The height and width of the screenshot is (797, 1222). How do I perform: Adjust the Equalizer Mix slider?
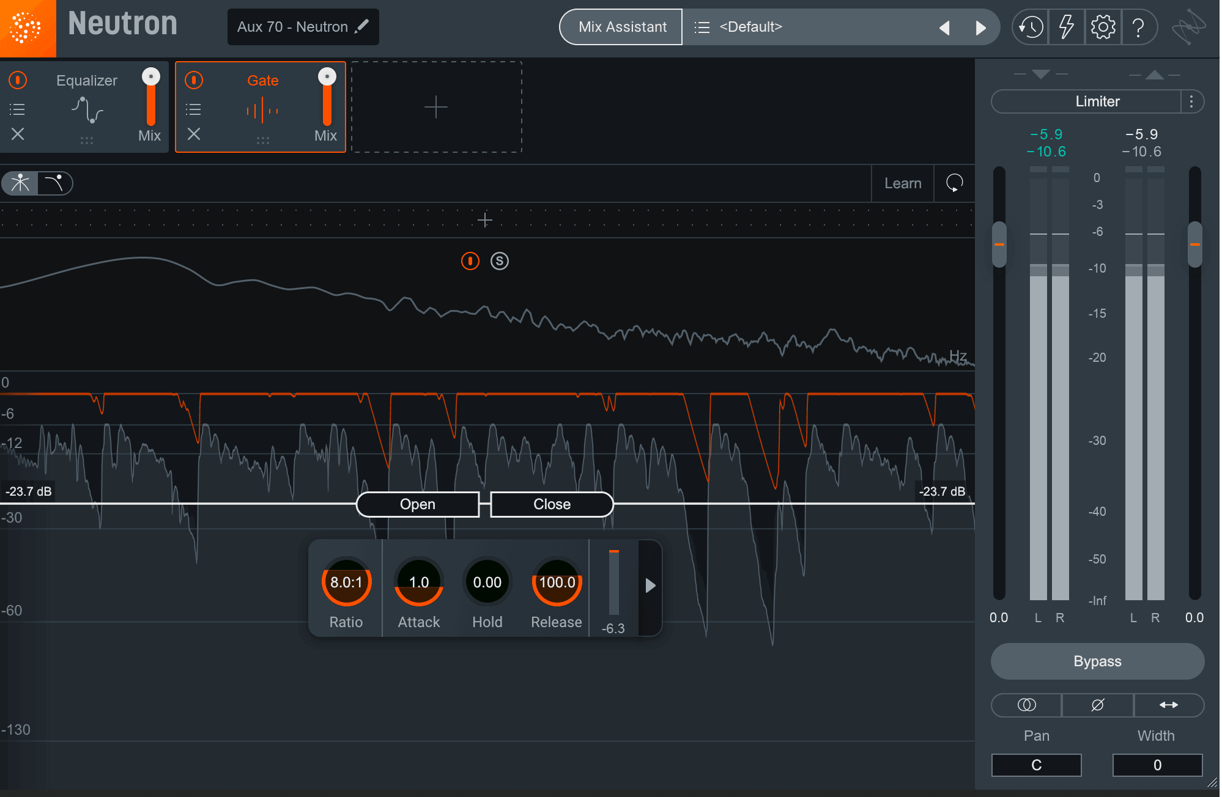[x=150, y=98]
